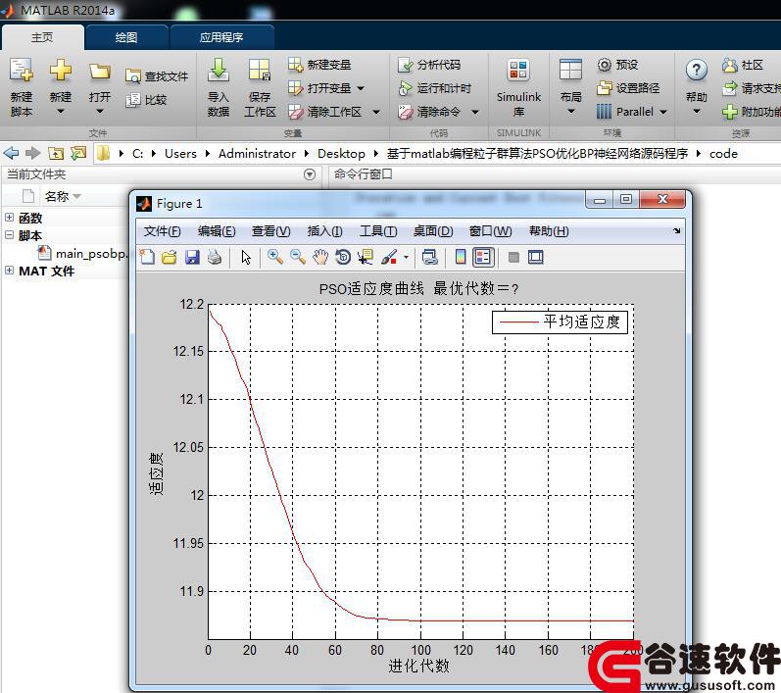Open the Tools (工具) menu in Figure 1
The image size is (781, 693).
pos(378,231)
